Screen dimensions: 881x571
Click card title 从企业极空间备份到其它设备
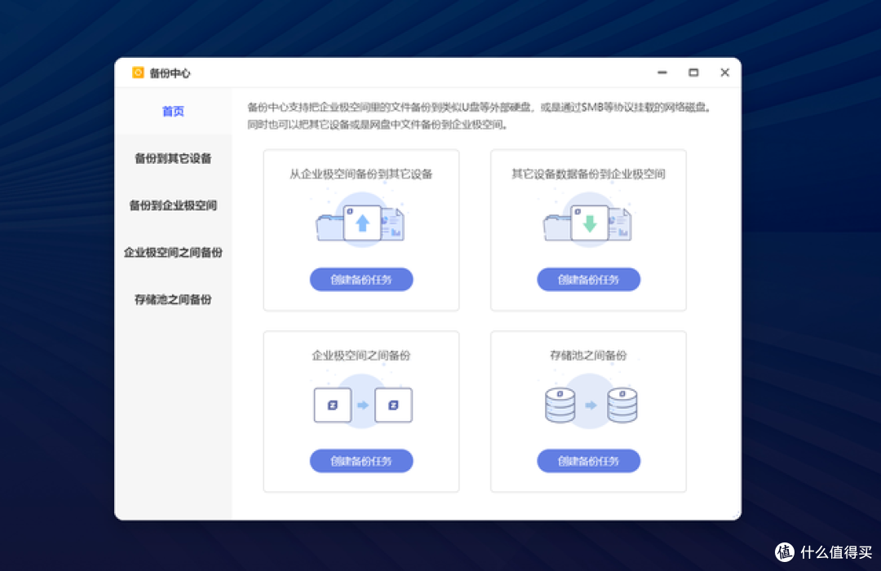coord(361,175)
